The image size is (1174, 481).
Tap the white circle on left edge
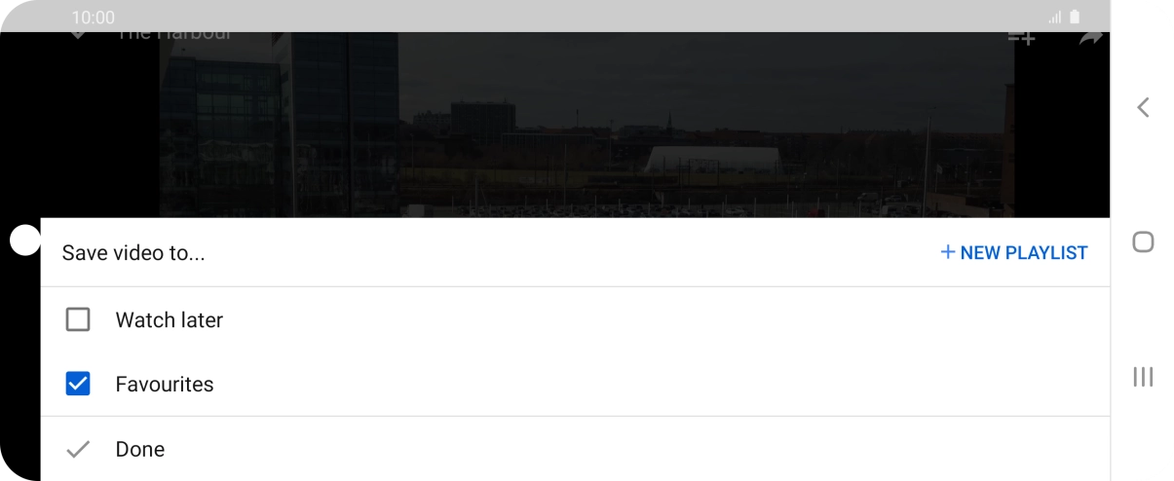click(x=24, y=240)
